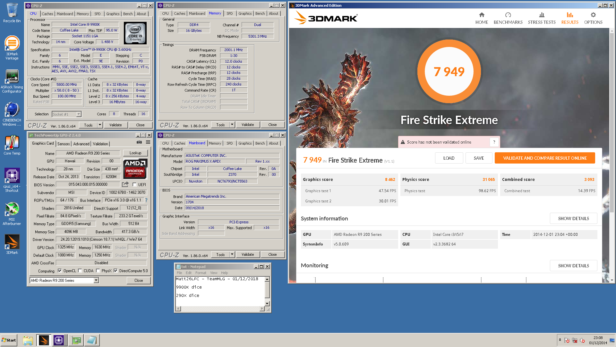Click LOAD button in 3DMark
616x347 pixels.
pos(449,158)
